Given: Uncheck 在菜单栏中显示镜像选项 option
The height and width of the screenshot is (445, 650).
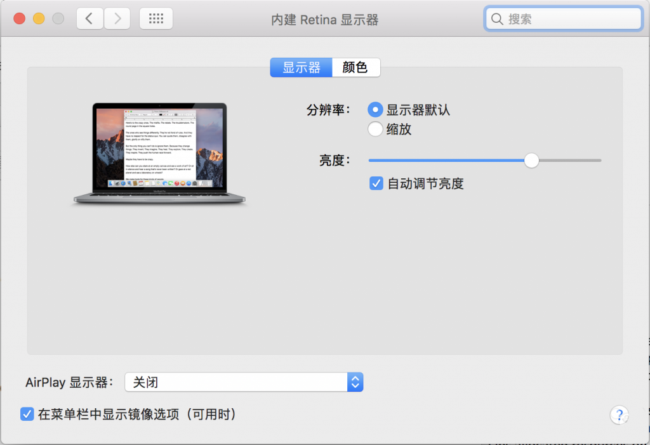Looking at the screenshot, I should 27,414.
